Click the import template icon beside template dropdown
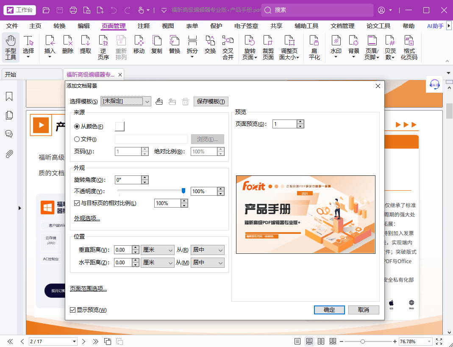453x347 pixels. (x=159, y=101)
